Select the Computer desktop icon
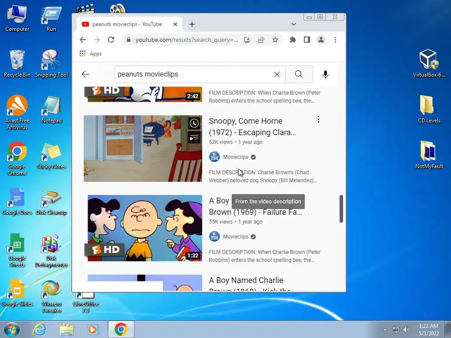The image size is (451, 338). [17, 18]
